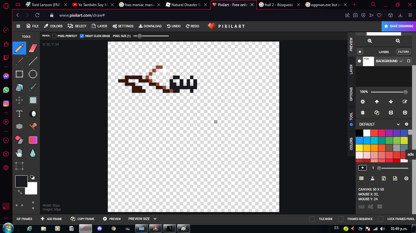Viewport: 416px width, 233px height.
Task: Click the Undo button
Action: tap(174, 26)
